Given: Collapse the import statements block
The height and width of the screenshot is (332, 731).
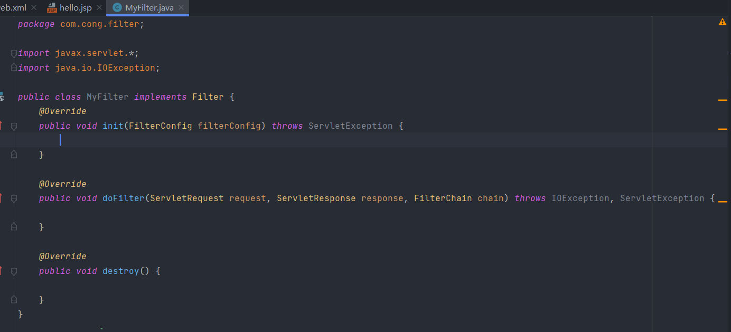Looking at the screenshot, I should (x=14, y=53).
